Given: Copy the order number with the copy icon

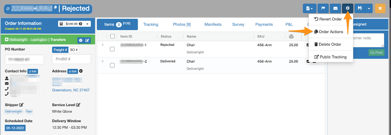Looking at the screenshot, I should click(55, 7).
